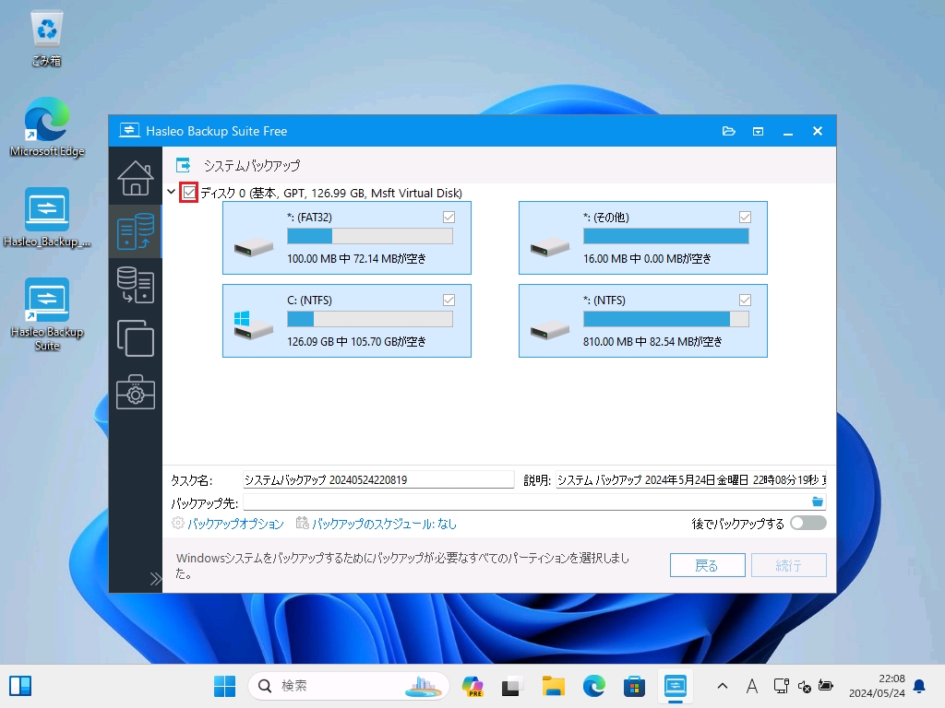Click the 16.00 MB 中 0.00 MBが空き text
Image resolution: width=945 pixels, height=708 pixels.
(x=647, y=258)
